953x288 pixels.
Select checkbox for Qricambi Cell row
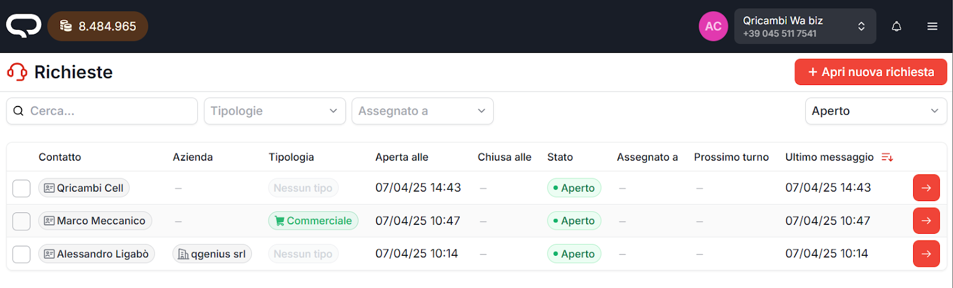(x=21, y=188)
